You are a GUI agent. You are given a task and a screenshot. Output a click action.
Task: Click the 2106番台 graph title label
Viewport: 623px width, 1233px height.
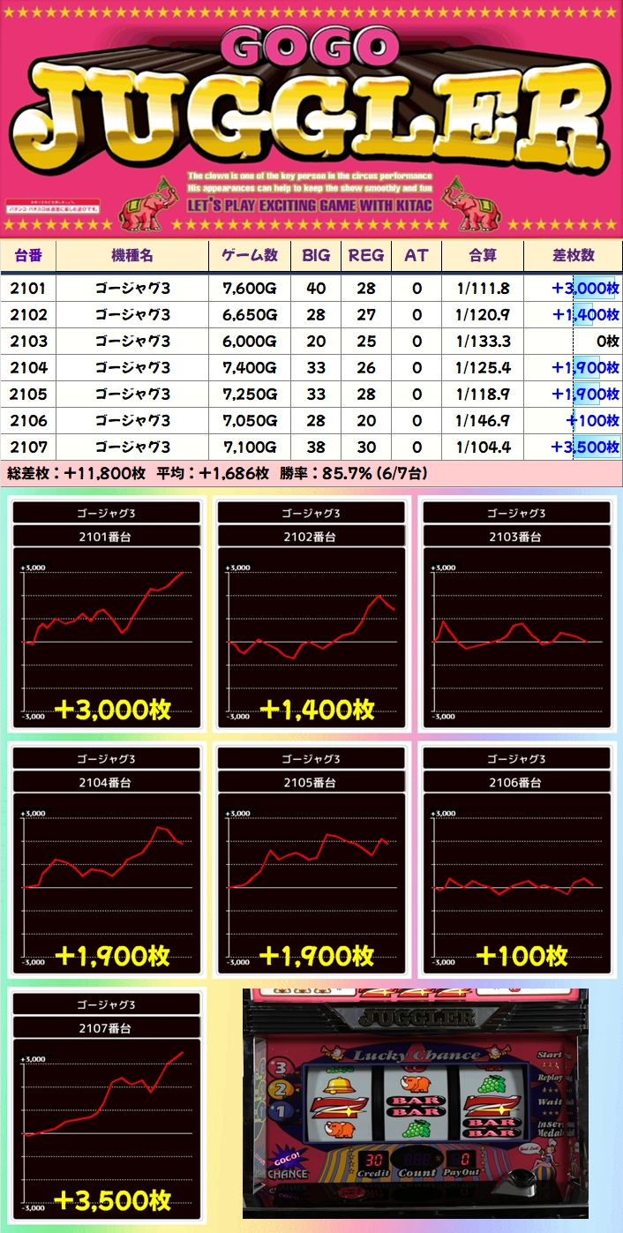coord(516,782)
